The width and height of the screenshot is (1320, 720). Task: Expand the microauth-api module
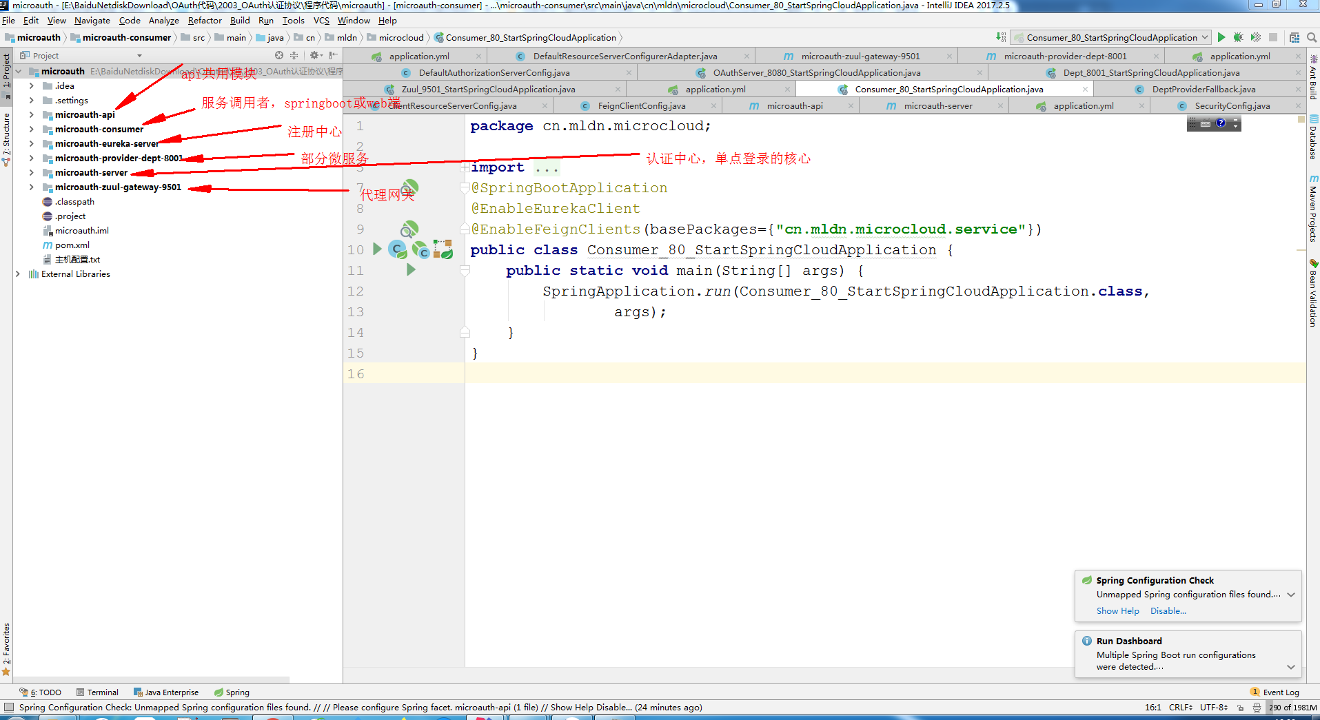pos(32,114)
